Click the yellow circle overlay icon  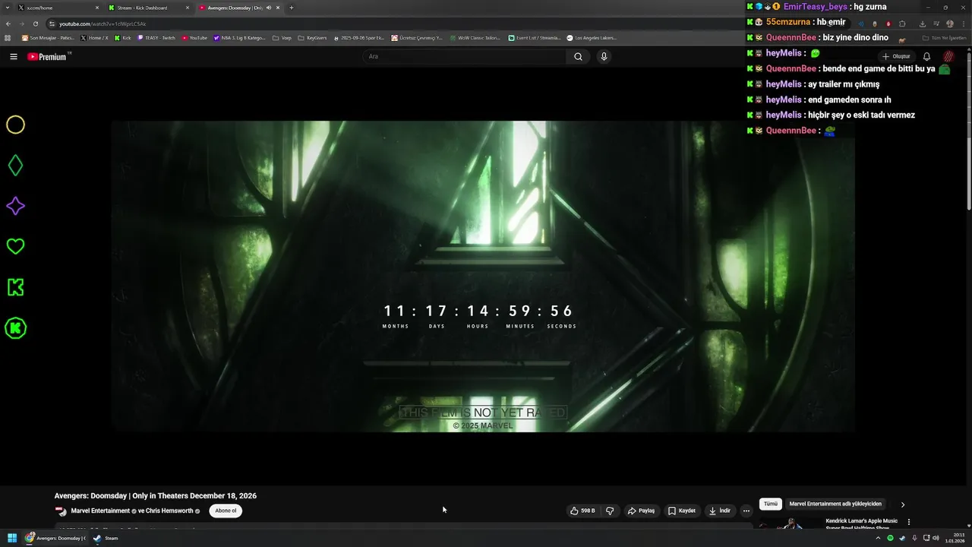[15, 125]
